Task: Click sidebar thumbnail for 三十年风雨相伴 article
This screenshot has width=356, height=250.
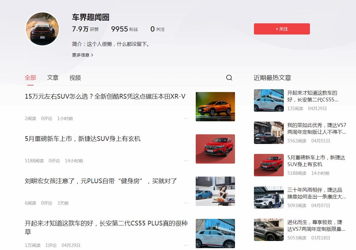Action: (x=269, y=197)
